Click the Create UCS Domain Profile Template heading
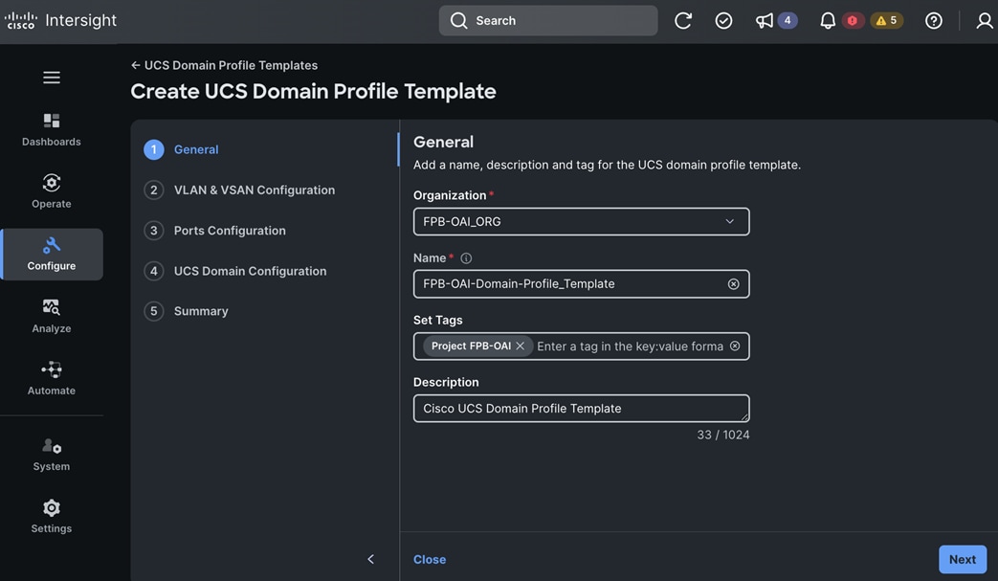Viewport: 998px width, 581px height. (x=313, y=91)
